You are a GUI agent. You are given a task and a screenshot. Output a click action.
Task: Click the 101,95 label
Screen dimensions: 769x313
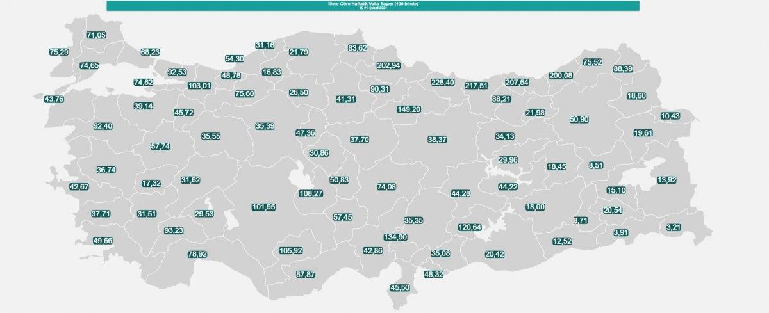[264, 207]
